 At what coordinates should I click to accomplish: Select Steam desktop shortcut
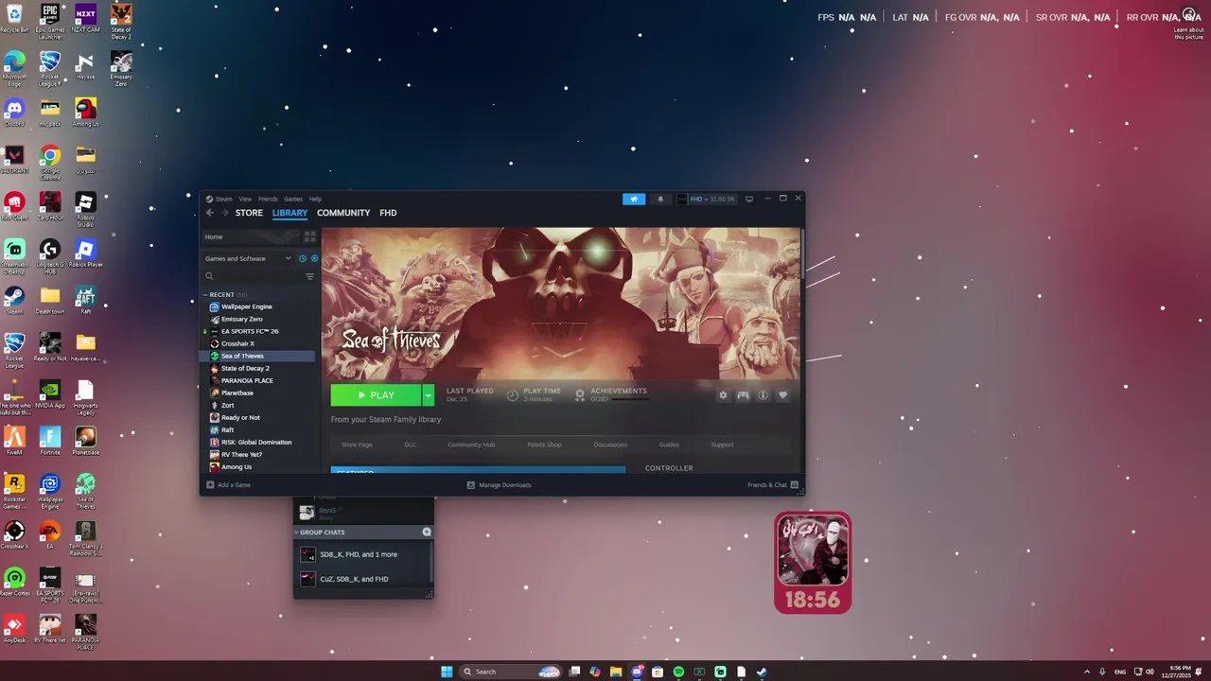pos(14,301)
